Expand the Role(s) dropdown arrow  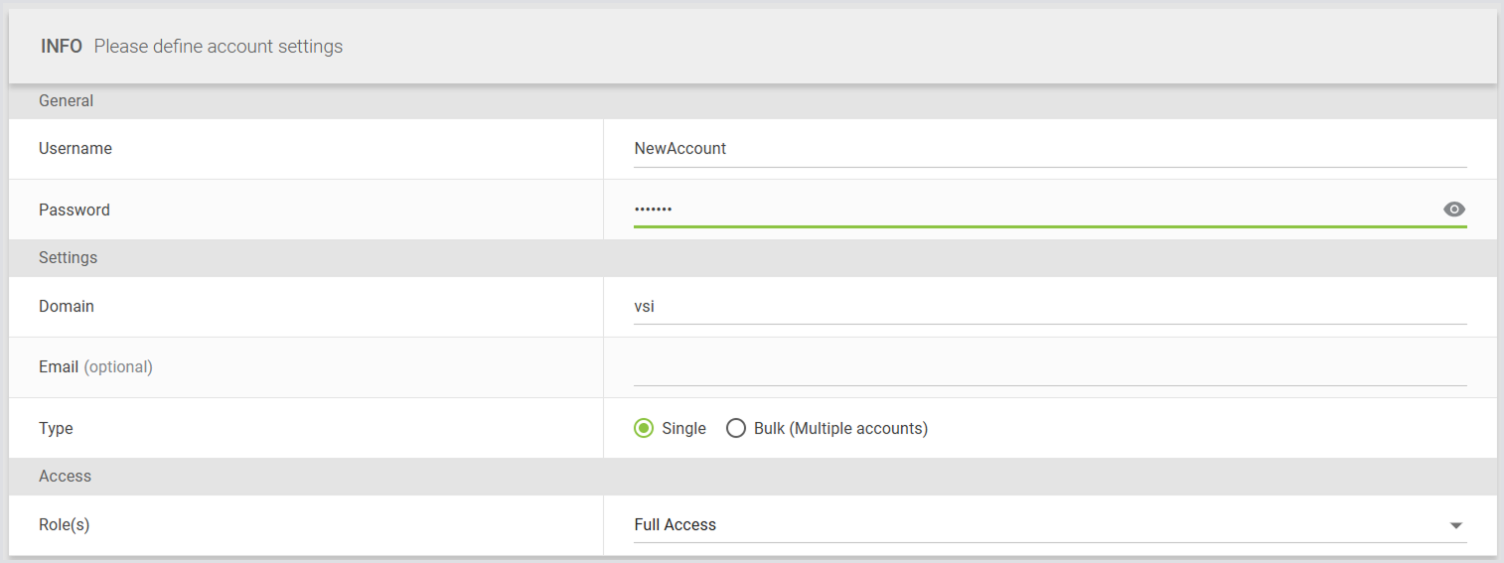coord(1455,525)
